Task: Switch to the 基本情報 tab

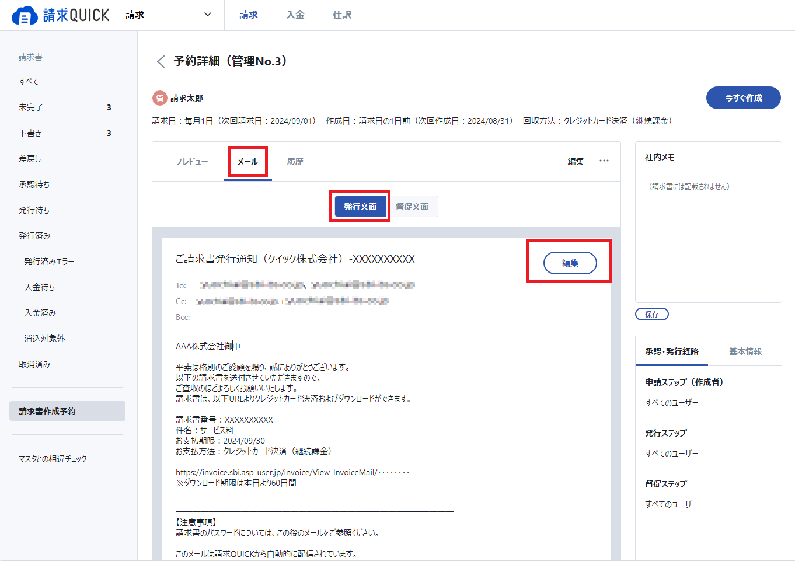Action: pos(745,351)
